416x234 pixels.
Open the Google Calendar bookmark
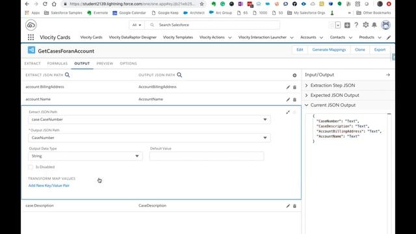click(129, 13)
